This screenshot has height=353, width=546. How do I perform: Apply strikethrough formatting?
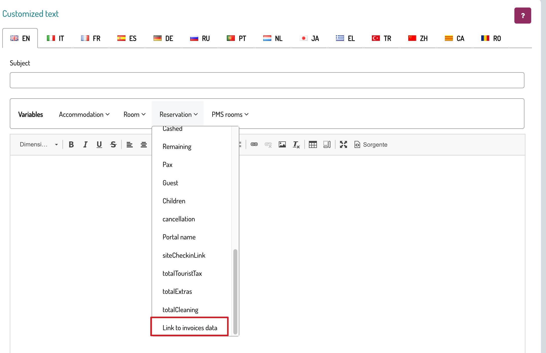click(113, 144)
